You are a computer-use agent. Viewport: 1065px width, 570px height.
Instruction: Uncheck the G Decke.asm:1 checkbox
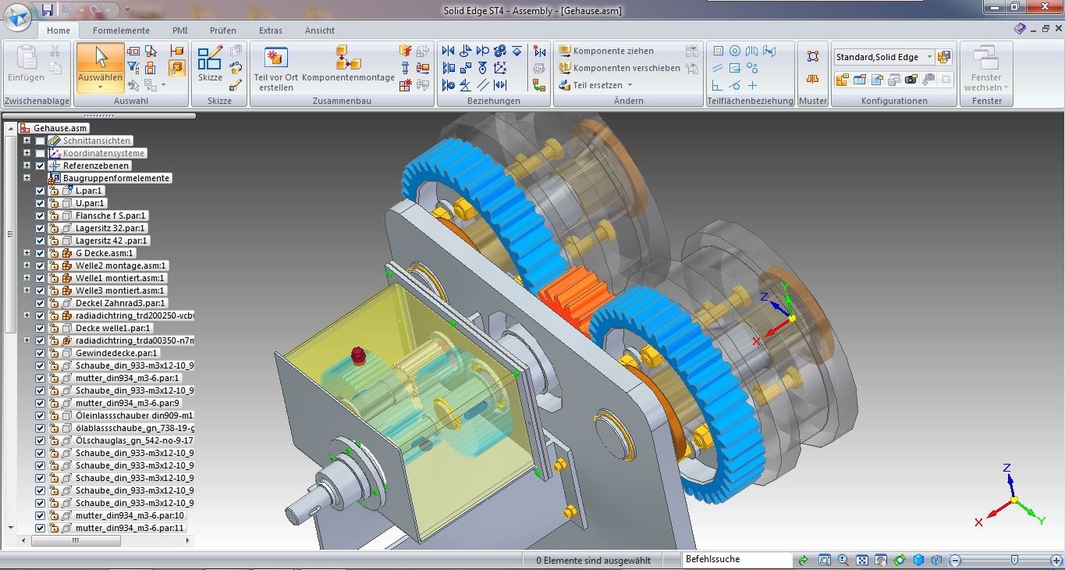click(x=41, y=253)
